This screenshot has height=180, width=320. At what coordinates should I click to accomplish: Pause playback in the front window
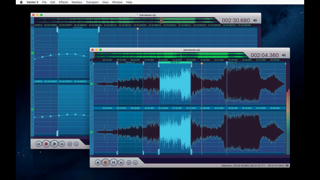point(113,162)
